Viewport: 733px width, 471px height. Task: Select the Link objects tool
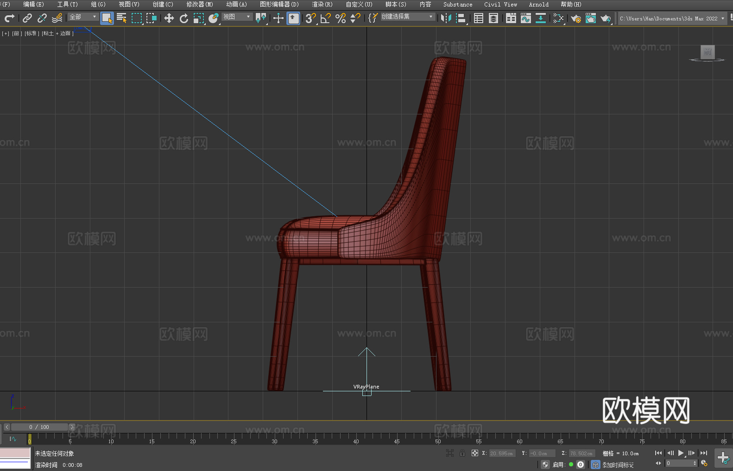27,18
